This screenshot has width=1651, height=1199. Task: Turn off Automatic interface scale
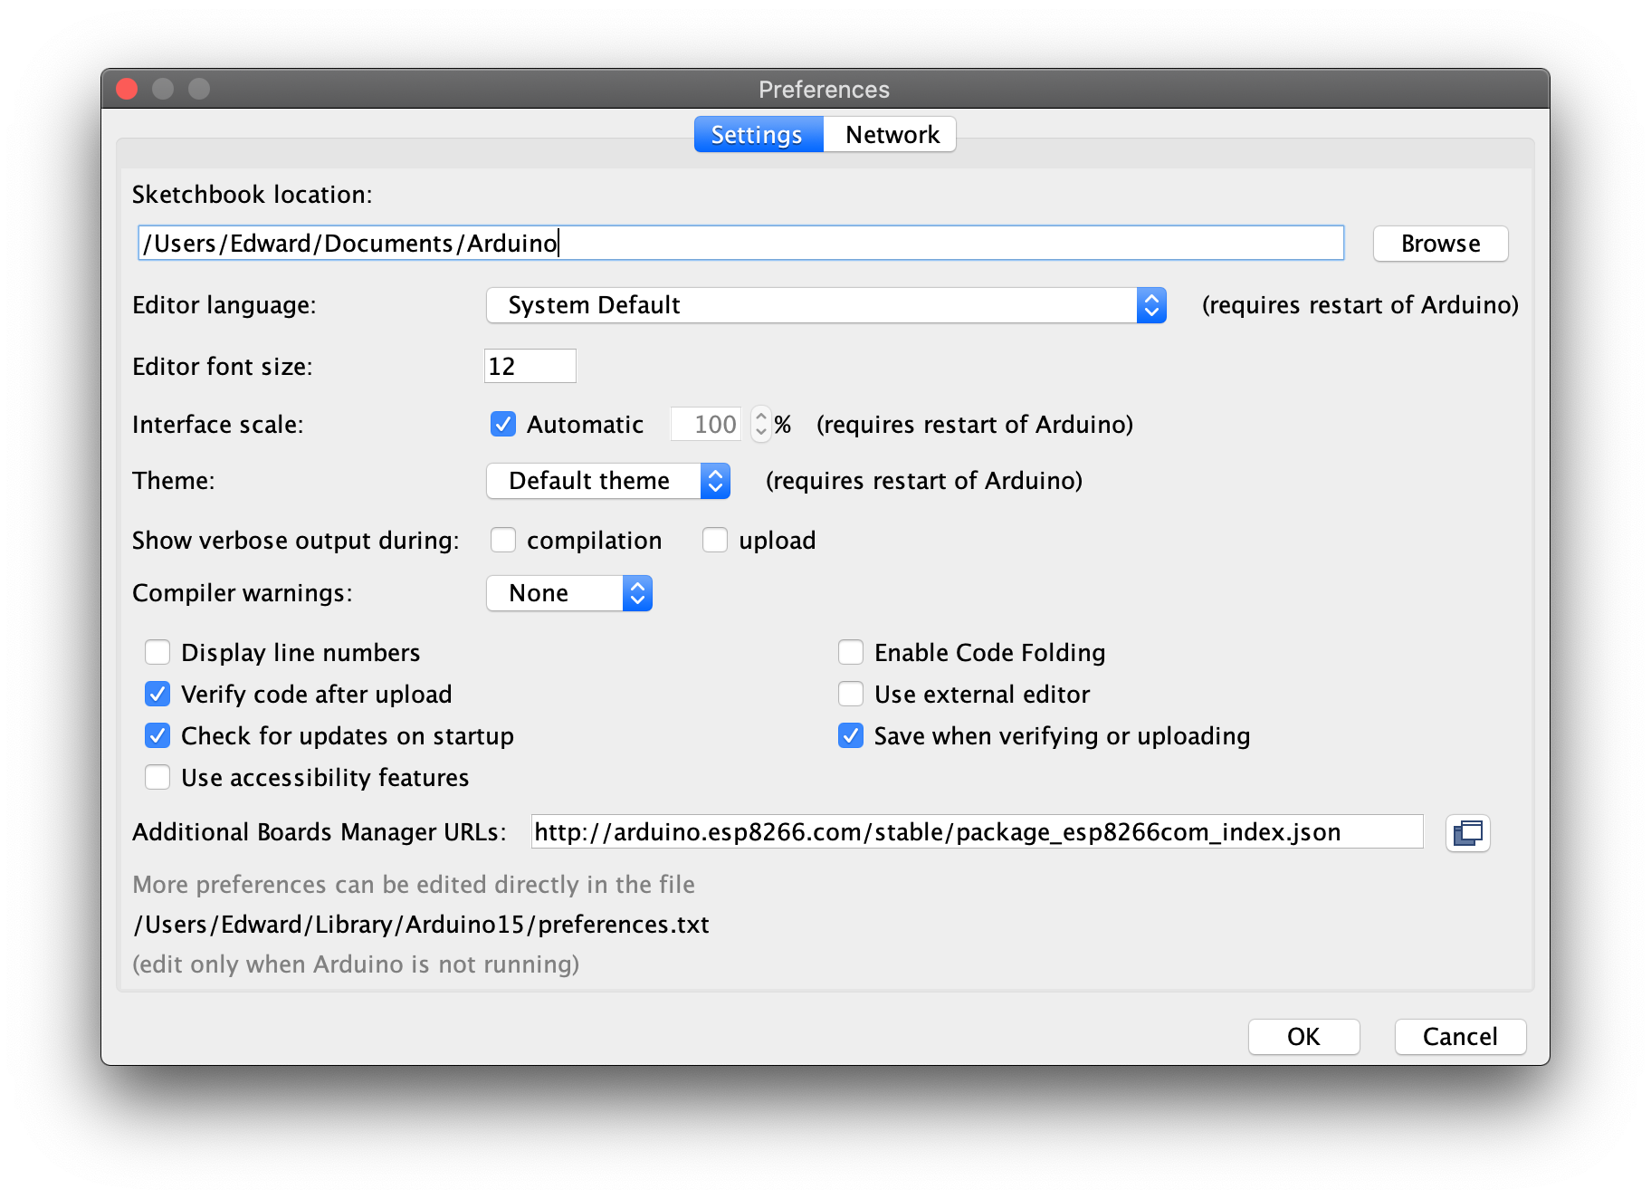(x=503, y=424)
